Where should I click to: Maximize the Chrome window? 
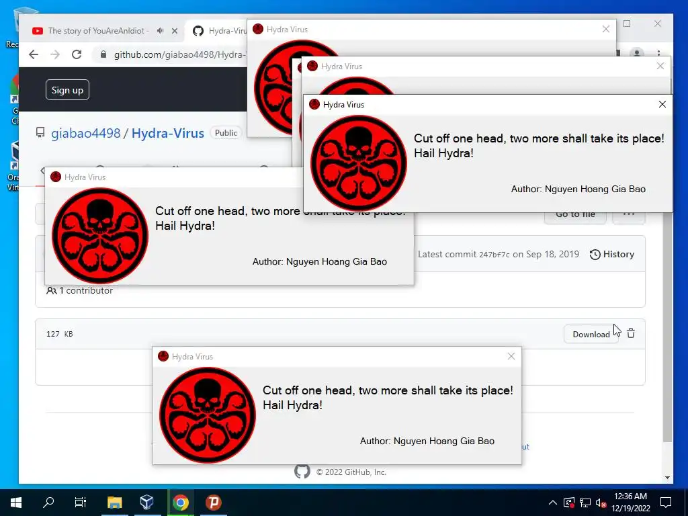627,24
